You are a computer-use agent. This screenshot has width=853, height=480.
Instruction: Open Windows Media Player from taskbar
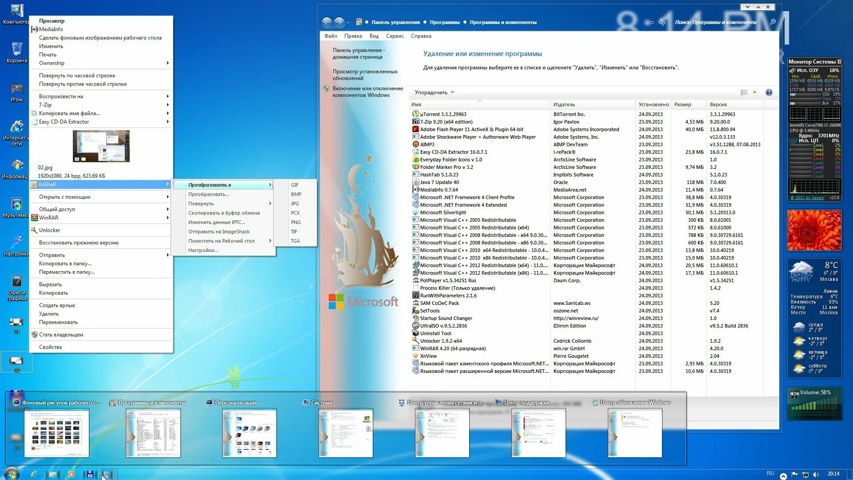point(71,474)
